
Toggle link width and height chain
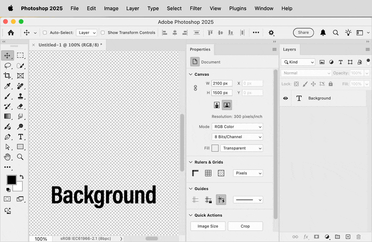click(195, 88)
